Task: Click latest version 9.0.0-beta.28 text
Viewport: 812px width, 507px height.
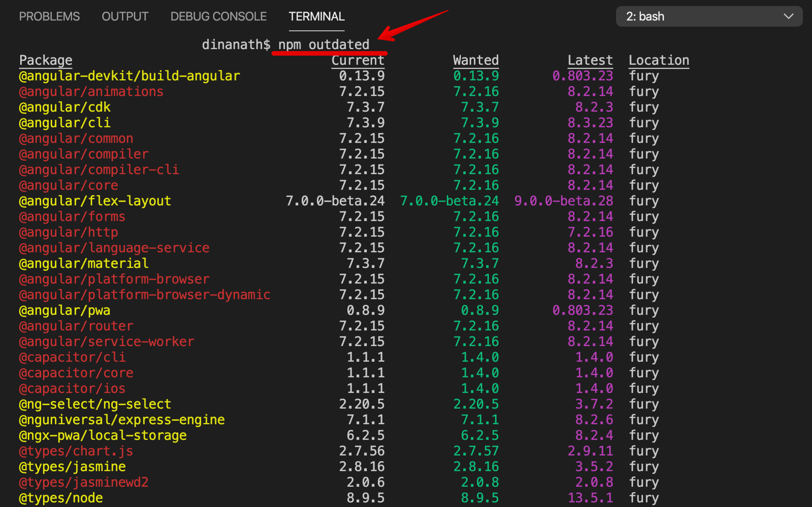Action: coord(563,201)
